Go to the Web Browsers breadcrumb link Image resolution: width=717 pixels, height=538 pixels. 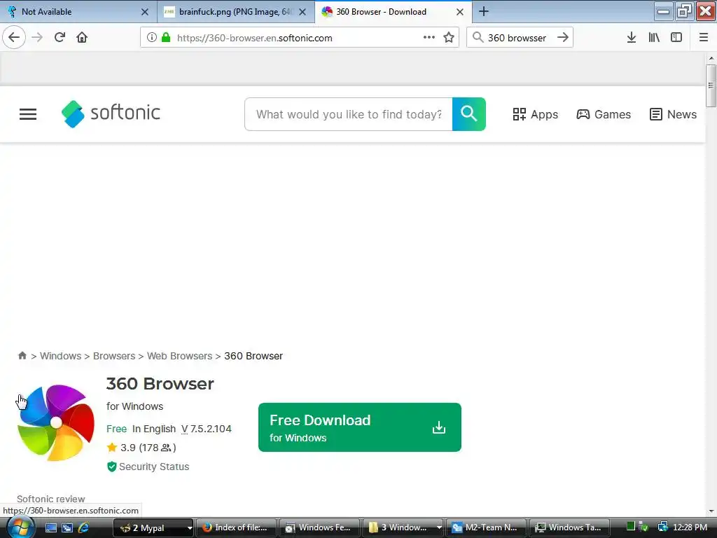179,356
